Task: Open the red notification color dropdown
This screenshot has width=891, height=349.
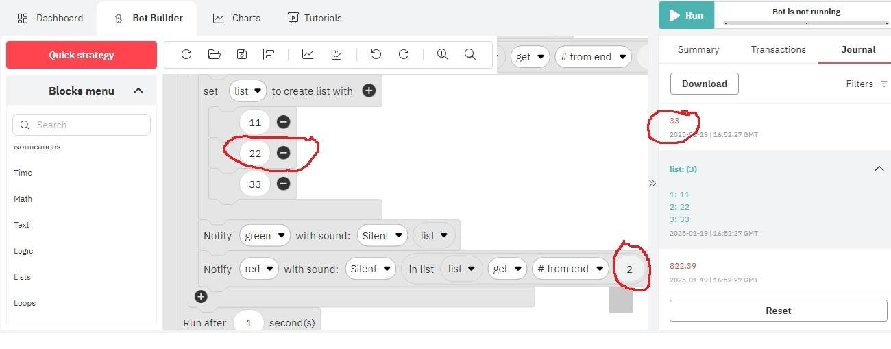Action: coord(260,269)
